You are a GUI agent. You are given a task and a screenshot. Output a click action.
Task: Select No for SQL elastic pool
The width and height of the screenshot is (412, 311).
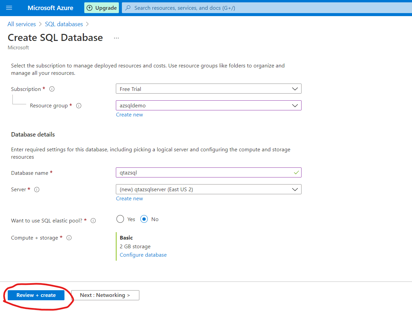coord(144,219)
